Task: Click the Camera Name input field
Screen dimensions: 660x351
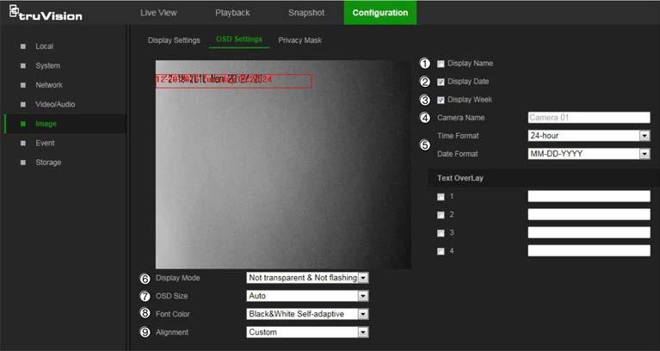Action: pos(589,117)
